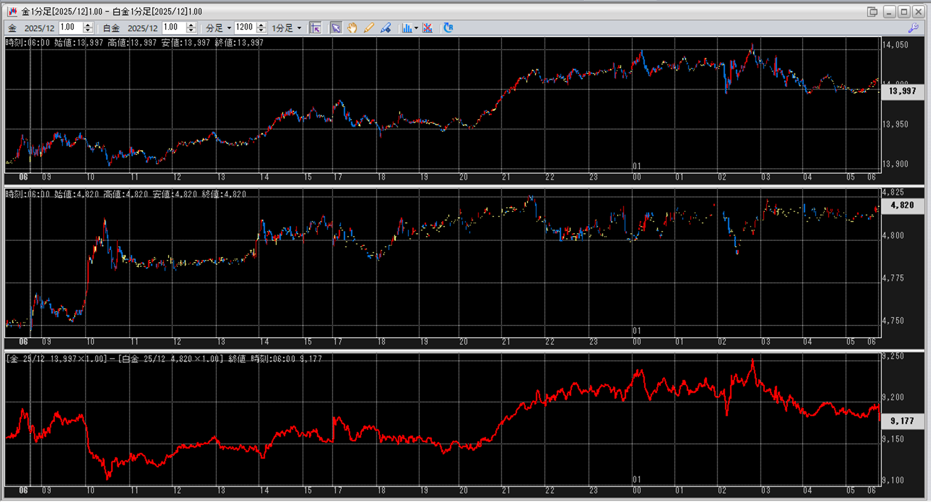The height and width of the screenshot is (502, 931).
Task: Click the 1200 bar count field
Action: pos(245,28)
